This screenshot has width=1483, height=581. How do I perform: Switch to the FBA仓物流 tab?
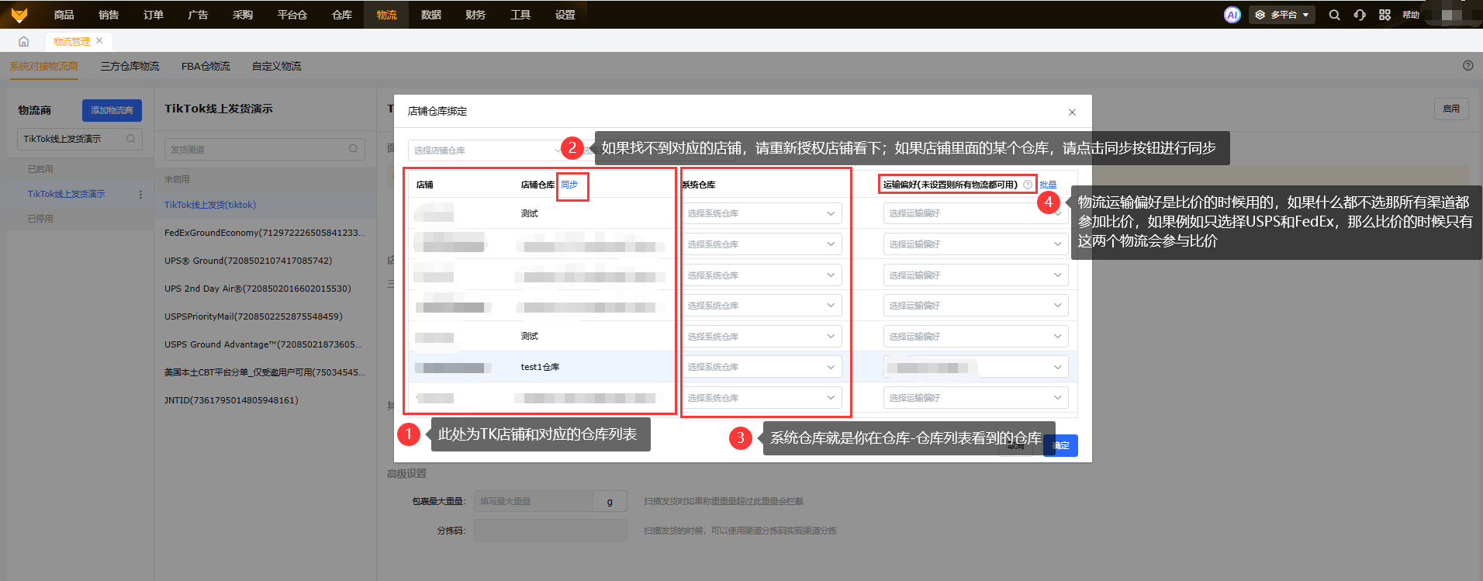coord(206,66)
